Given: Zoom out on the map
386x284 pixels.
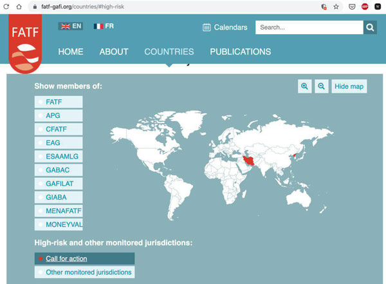Looking at the screenshot, I should point(322,86).
